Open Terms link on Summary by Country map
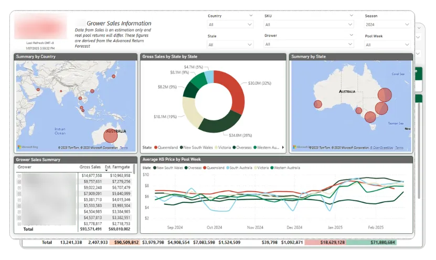 click(x=124, y=148)
